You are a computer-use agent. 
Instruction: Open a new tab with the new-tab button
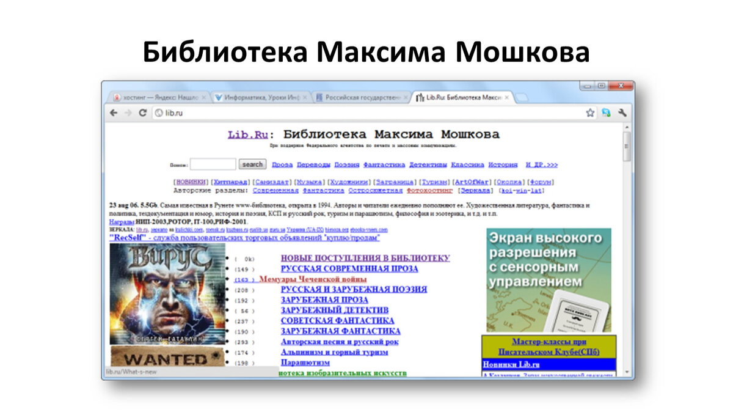pyautogui.click(x=521, y=97)
